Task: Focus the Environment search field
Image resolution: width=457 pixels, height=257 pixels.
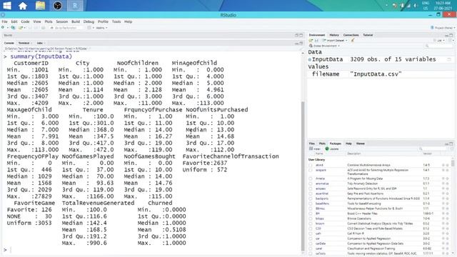Action: point(438,46)
